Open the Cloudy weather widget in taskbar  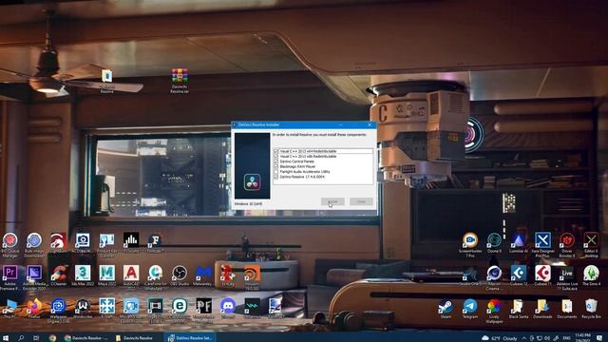(x=500, y=338)
